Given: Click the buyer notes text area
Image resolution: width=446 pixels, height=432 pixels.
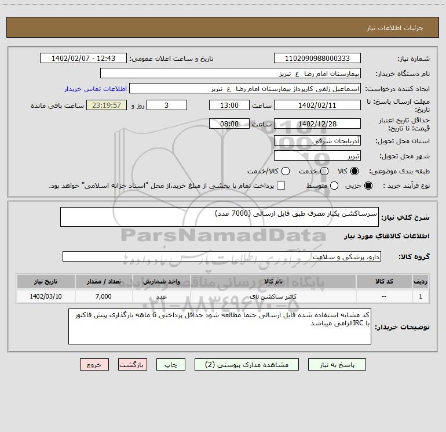Looking at the screenshot, I should point(220,326).
